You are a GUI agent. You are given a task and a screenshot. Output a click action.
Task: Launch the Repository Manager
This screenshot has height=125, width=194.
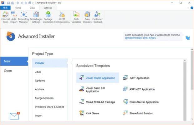tap(24, 17)
